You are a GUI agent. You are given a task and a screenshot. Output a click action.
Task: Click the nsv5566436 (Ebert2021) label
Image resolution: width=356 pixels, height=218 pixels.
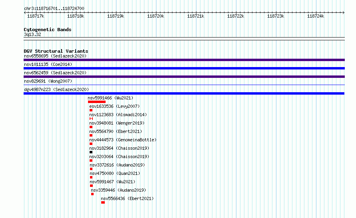127,198
